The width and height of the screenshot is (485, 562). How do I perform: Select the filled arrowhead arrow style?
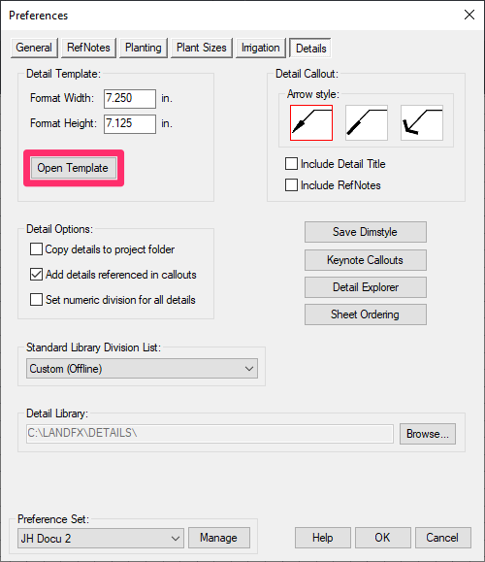[311, 122]
